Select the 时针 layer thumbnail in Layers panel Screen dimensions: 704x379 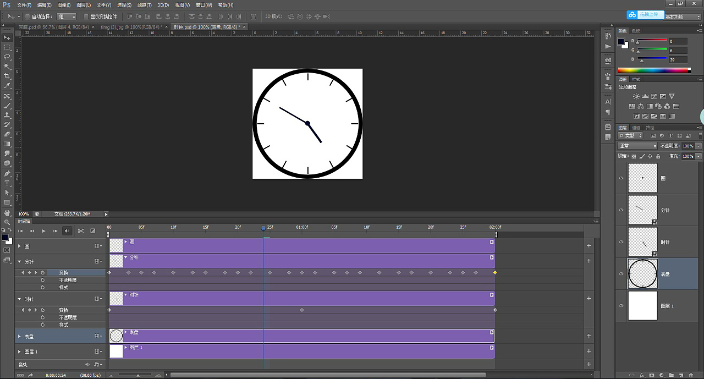(643, 242)
